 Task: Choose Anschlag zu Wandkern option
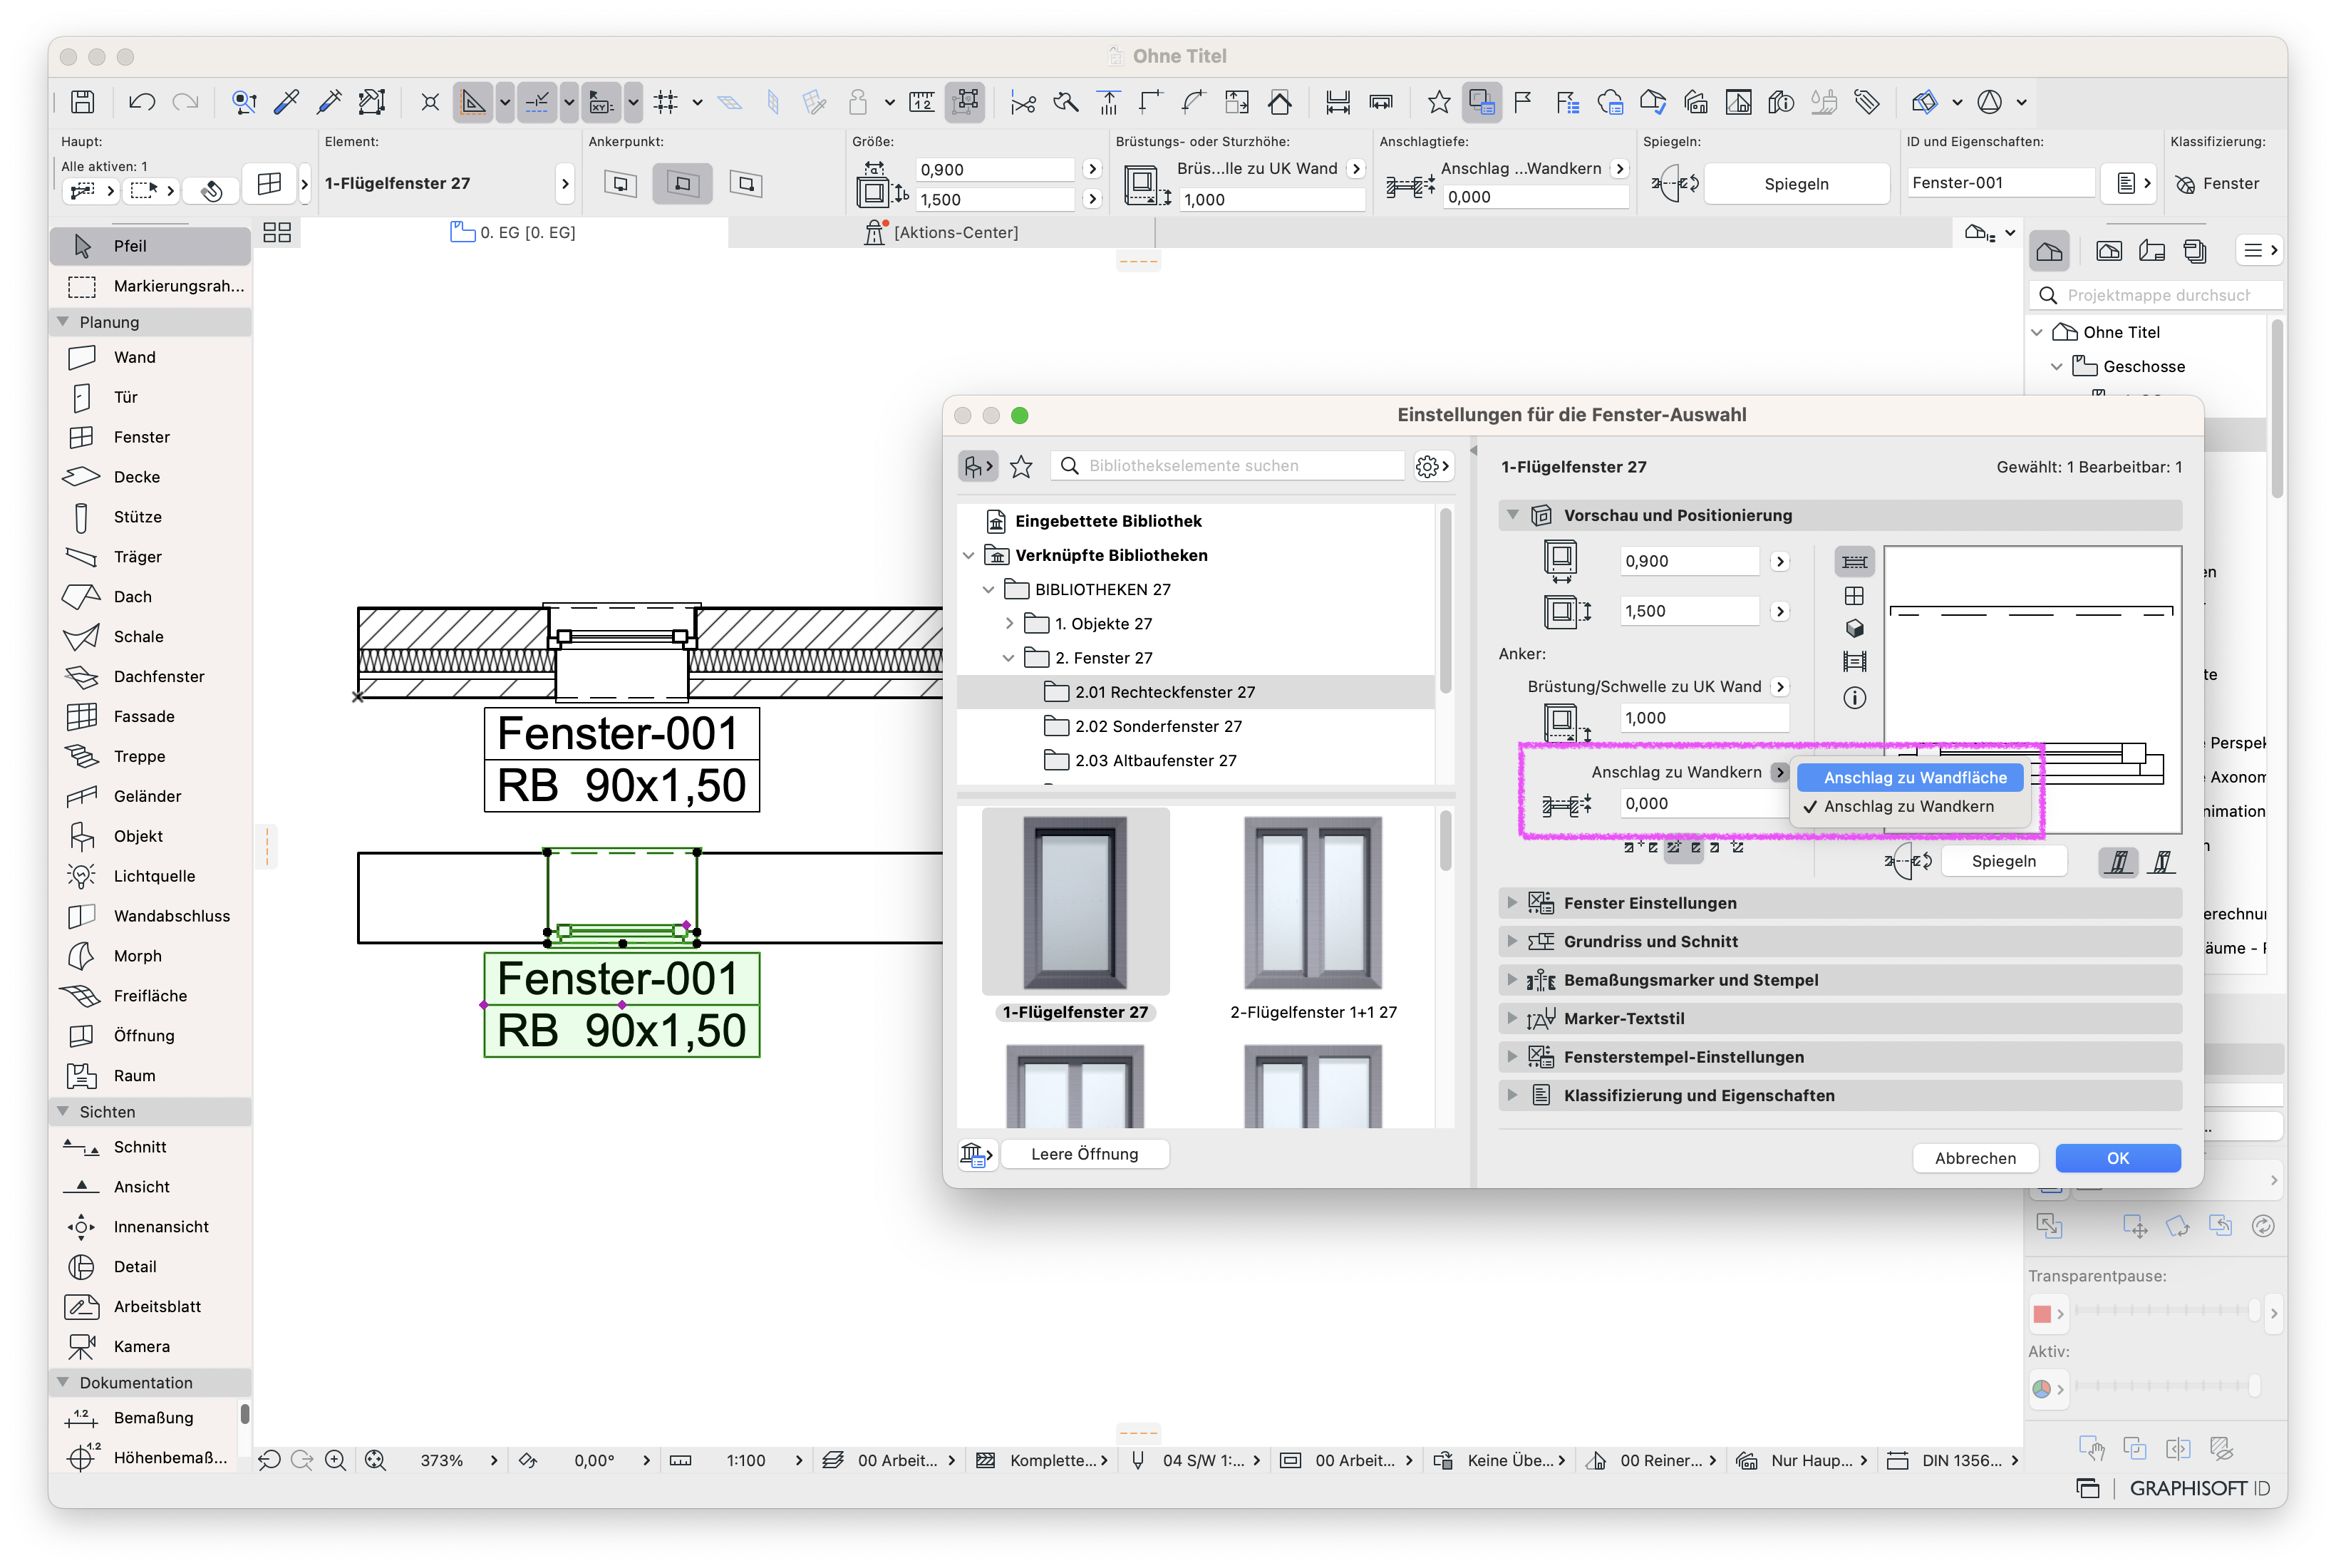[x=1910, y=807]
